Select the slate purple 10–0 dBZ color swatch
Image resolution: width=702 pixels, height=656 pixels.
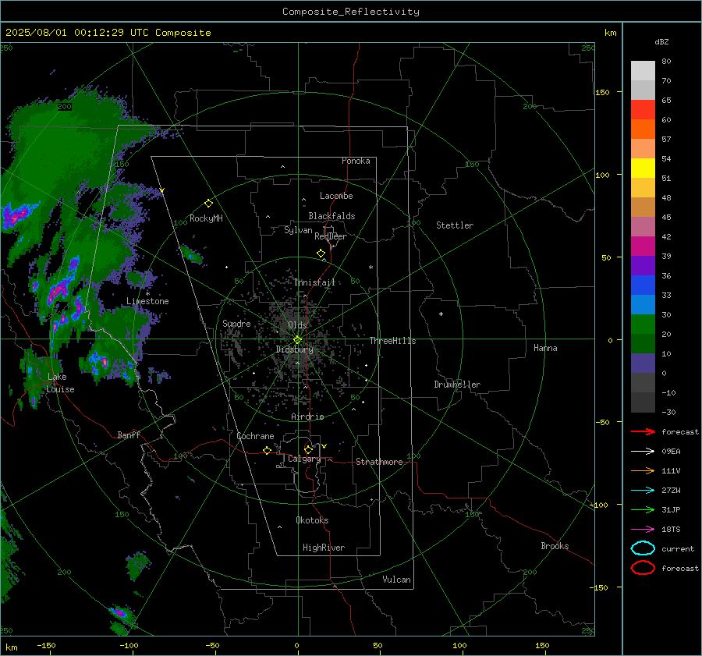pyautogui.click(x=643, y=363)
